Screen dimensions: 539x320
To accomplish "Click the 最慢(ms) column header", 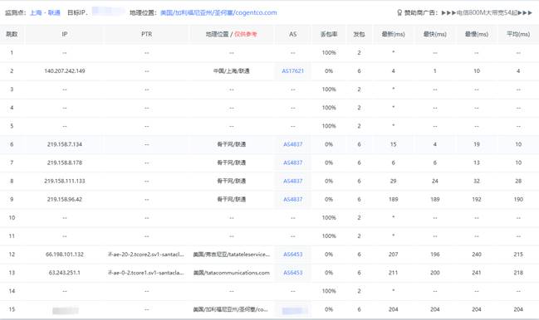I will point(477,34).
